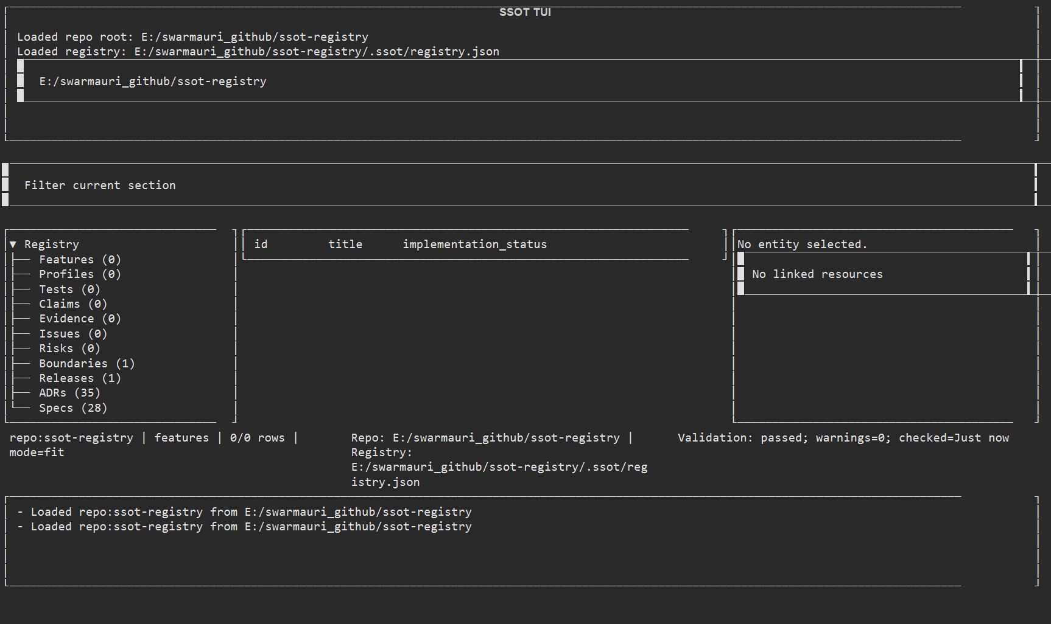Click the 'Loaded repo root:' header line
Image resolution: width=1051 pixels, height=624 pixels.
tap(192, 37)
